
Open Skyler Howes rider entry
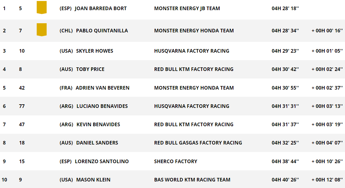tap(95, 51)
